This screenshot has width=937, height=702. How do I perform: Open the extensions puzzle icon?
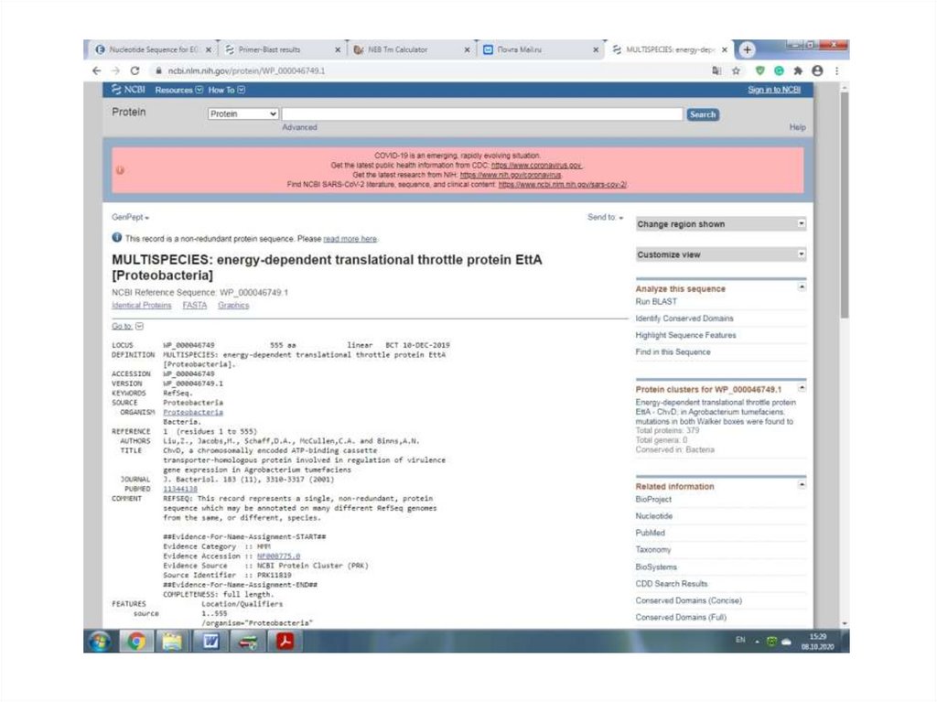(x=798, y=70)
